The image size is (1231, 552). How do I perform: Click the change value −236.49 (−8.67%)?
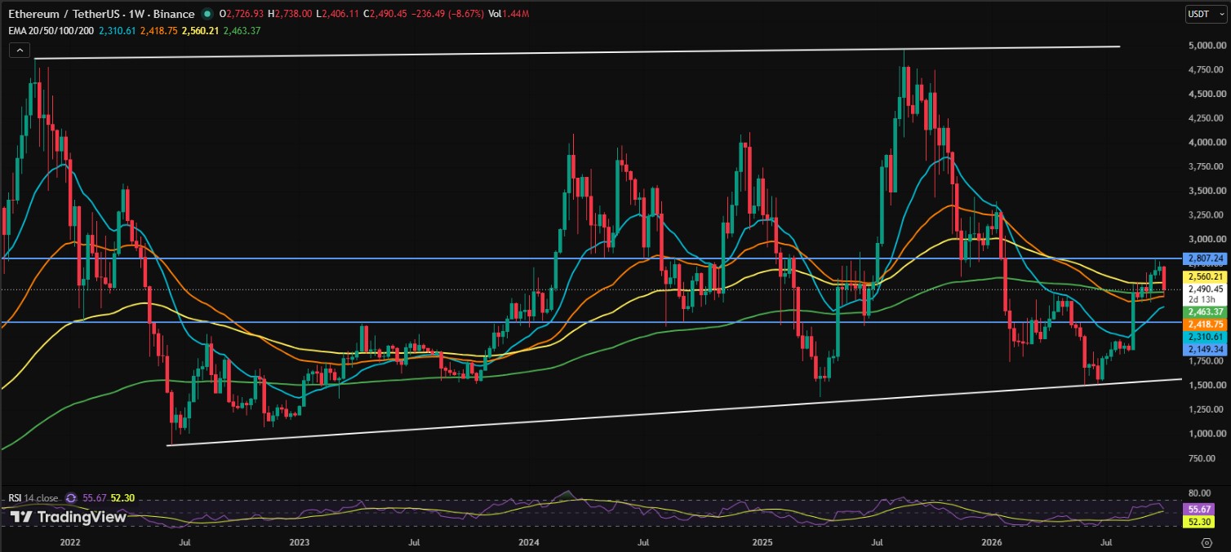click(x=449, y=14)
